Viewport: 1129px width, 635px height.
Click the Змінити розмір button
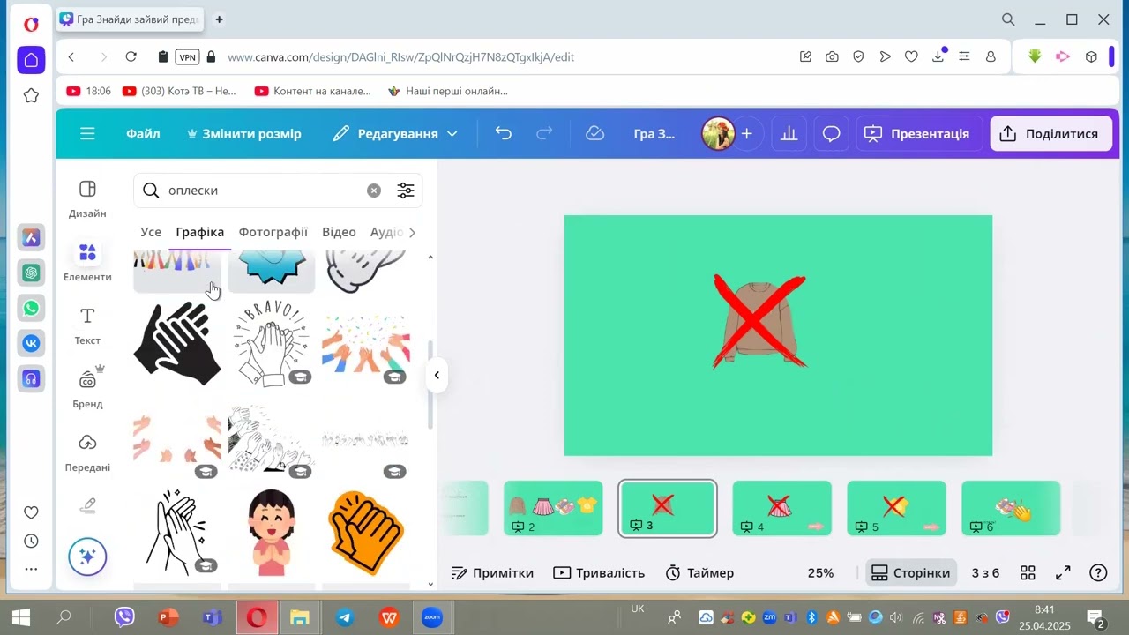tap(244, 134)
